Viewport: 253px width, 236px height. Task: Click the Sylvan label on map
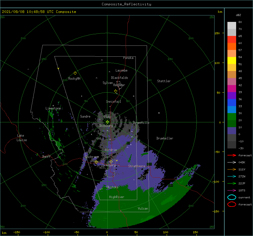point(108,83)
